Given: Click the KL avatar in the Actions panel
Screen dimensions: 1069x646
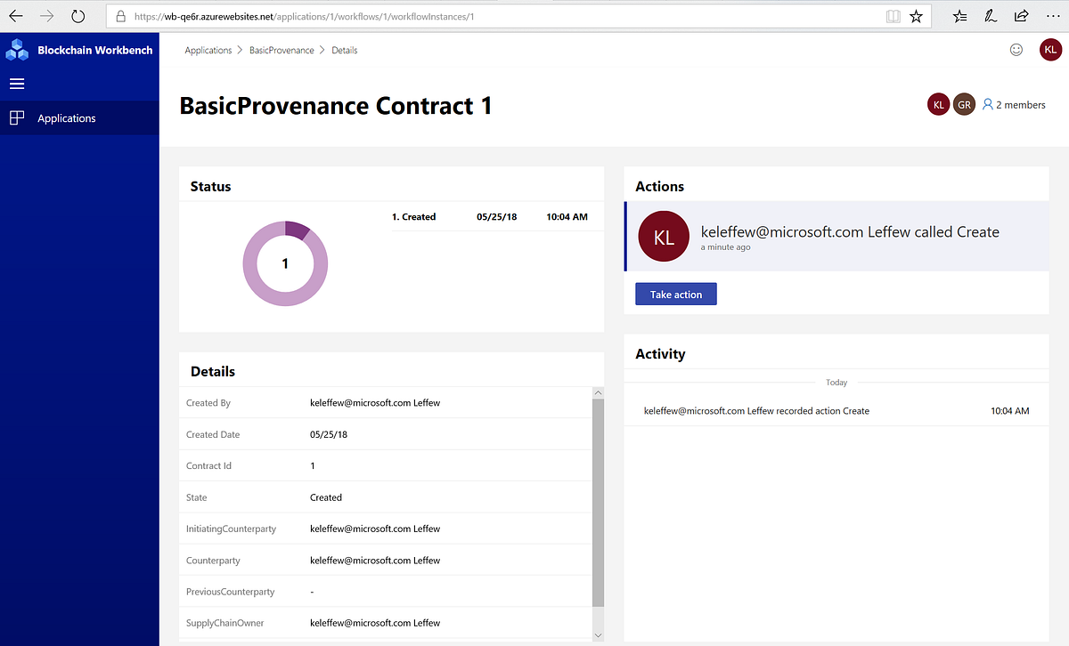Looking at the screenshot, I should click(664, 237).
